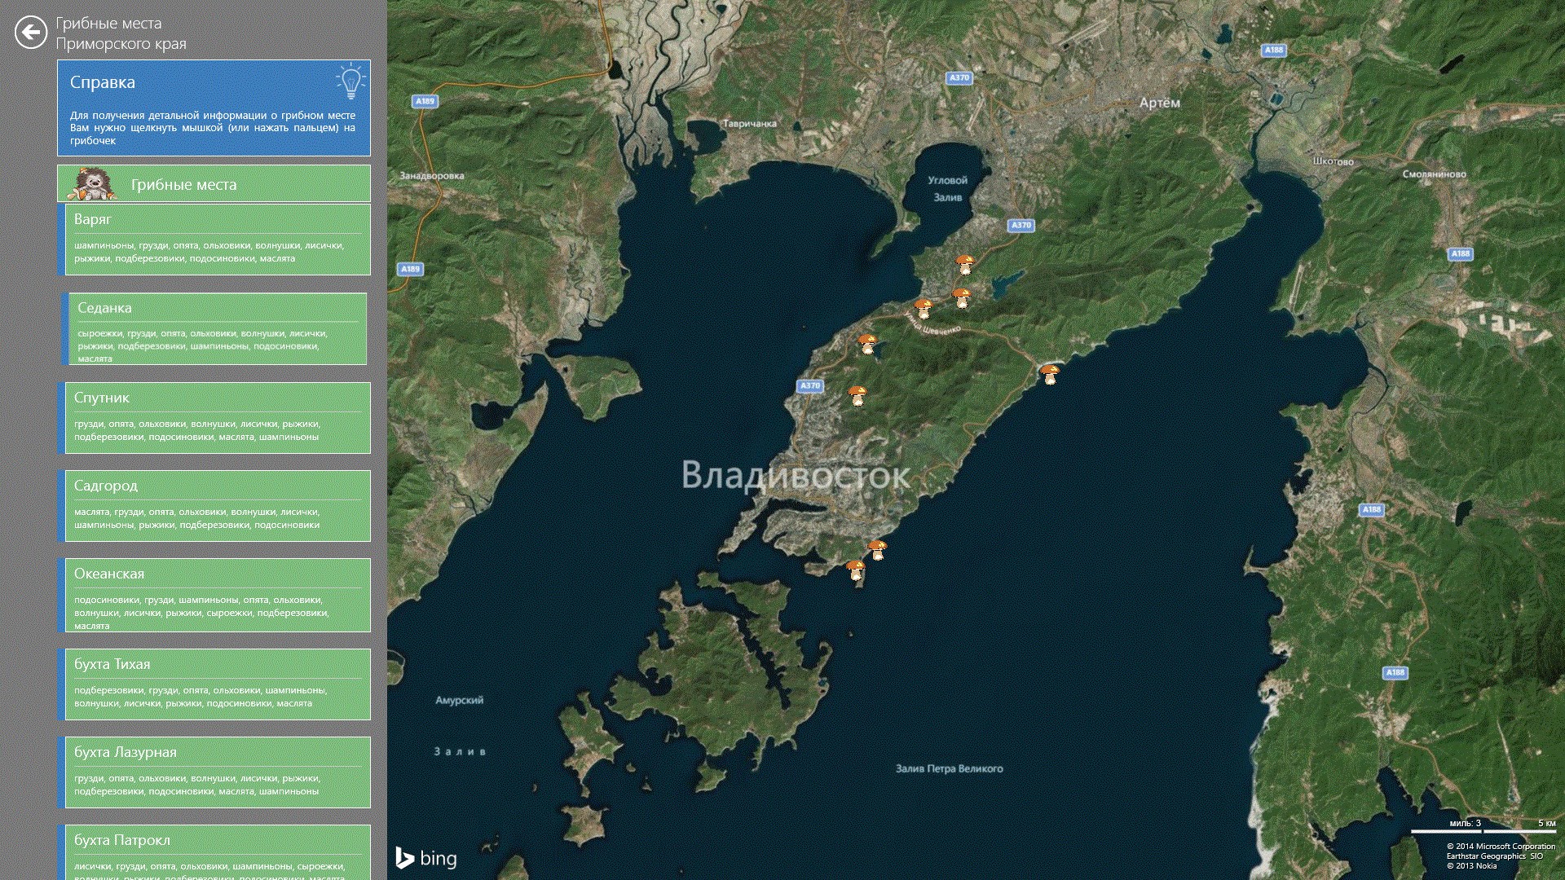This screenshot has height=880, width=1565.
Task: Go back with the arrow button
Action: pos(31,33)
